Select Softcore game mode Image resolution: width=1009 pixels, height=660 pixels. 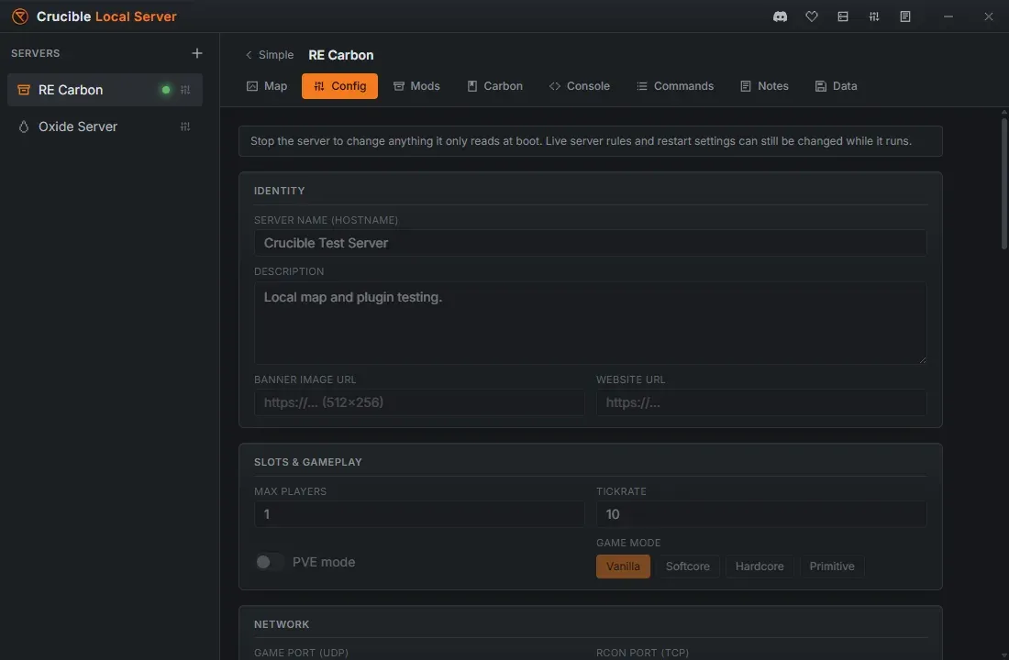tap(687, 566)
